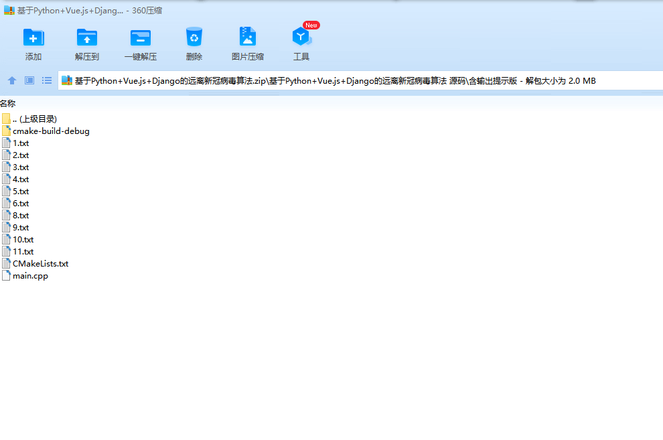The width and height of the screenshot is (663, 440).
Task: Switch to thumbnail view icon
Action: 29,80
